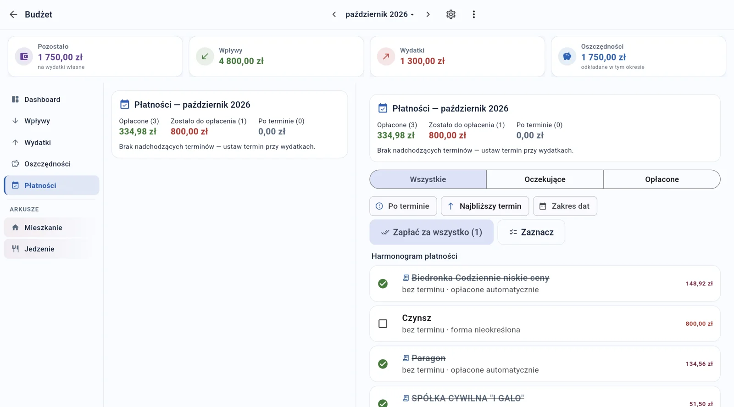Screen dimensions: 734x407
Task: Open Oszczędności in the sidebar
Action: pyautogui.click(x=51, y=164)
